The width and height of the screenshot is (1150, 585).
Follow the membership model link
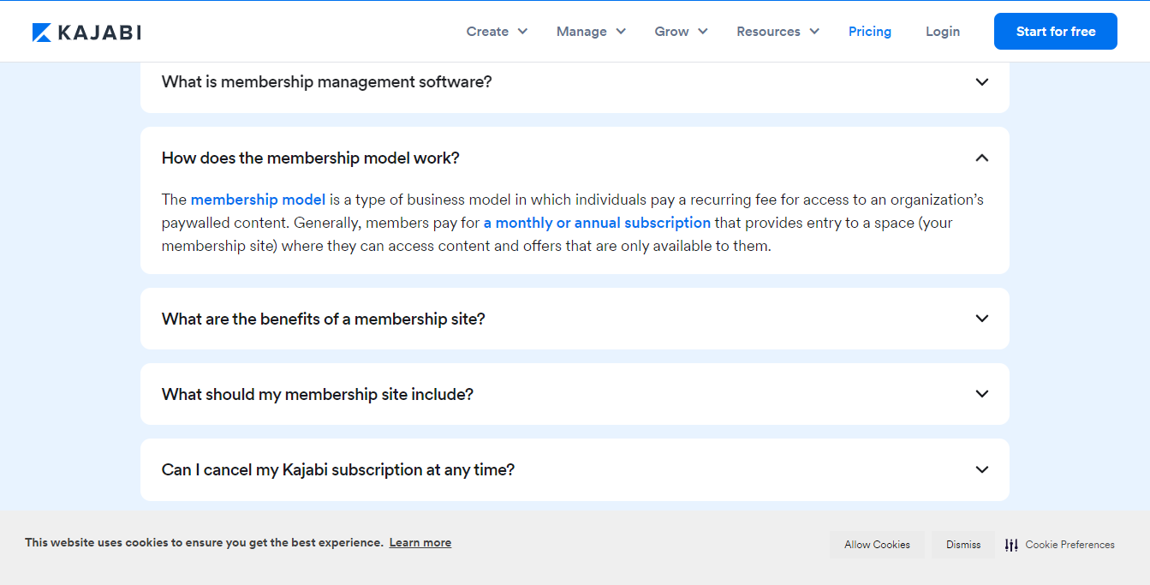[x=258, y=200]
